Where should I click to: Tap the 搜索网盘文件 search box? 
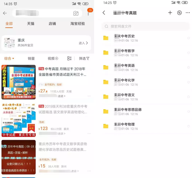click(145, 26)
